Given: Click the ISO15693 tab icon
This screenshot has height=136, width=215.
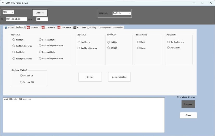Looking at the screenshot, I should (x=28, y=28).
